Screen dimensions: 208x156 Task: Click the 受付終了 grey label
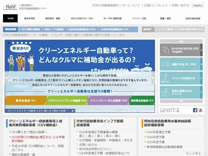tap(148, 29)
